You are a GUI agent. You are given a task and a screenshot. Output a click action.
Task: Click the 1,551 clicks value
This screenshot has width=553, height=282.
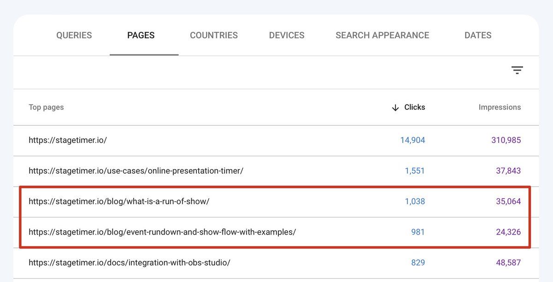[x=415, y=171]
